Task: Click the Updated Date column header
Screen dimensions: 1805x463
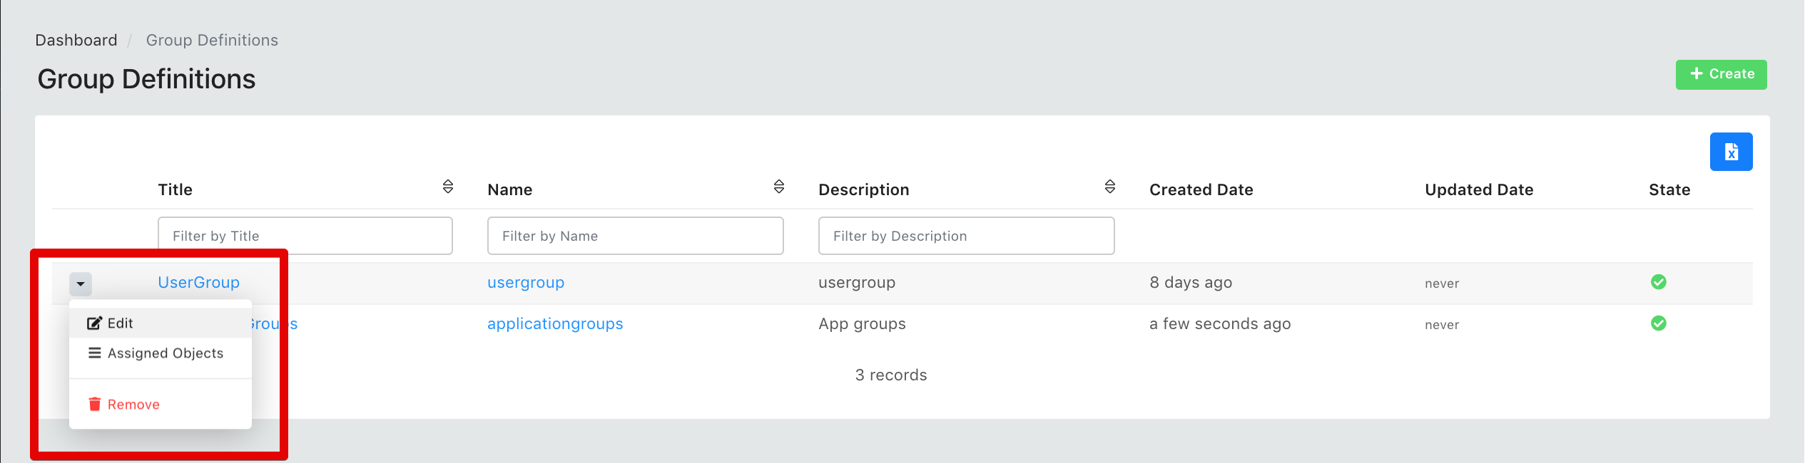Action: (1478, 190)
